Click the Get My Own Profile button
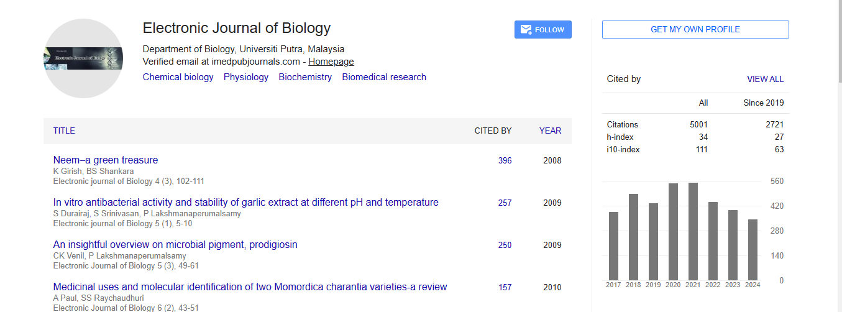Image resolution: width=842 pixels, height=312 pixels. click(695, 29)
